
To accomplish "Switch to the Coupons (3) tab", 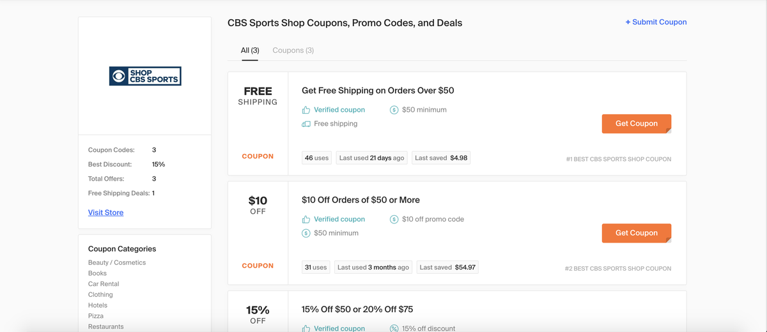I will (293, 50).
